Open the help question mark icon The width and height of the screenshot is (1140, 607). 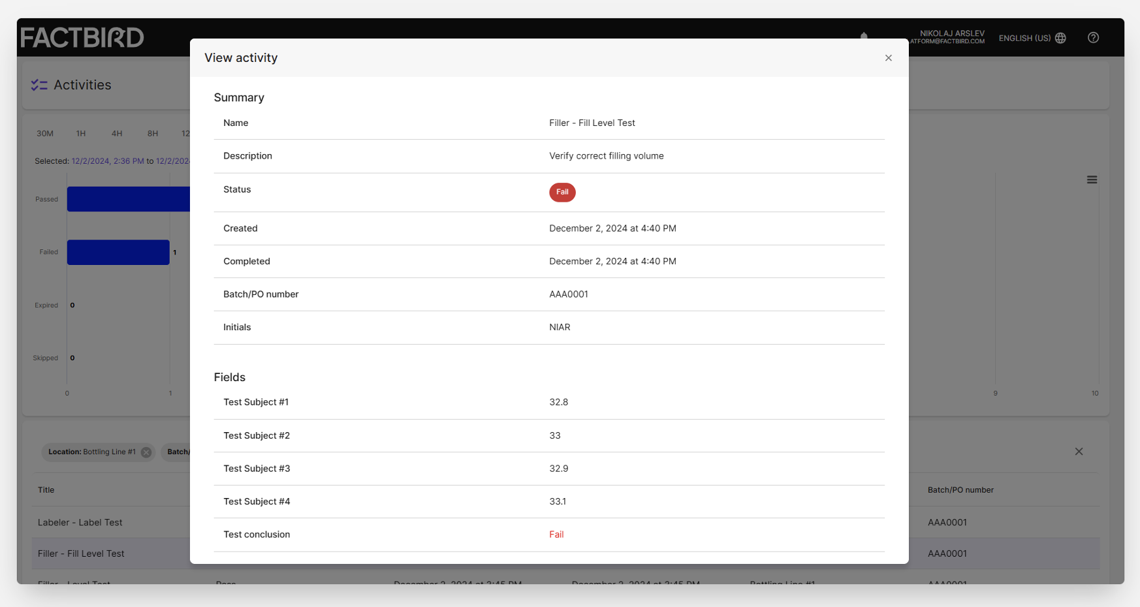(x=1093, y=38)
